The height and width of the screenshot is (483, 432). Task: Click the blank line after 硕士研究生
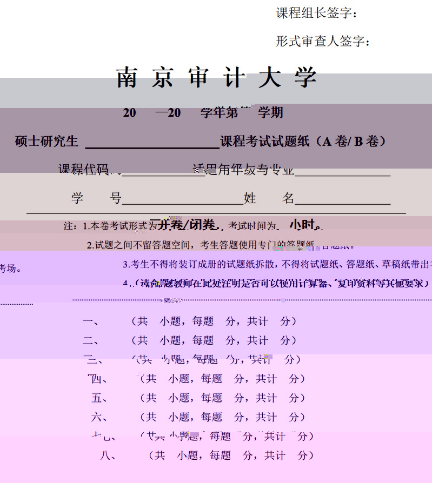point(152,148)
